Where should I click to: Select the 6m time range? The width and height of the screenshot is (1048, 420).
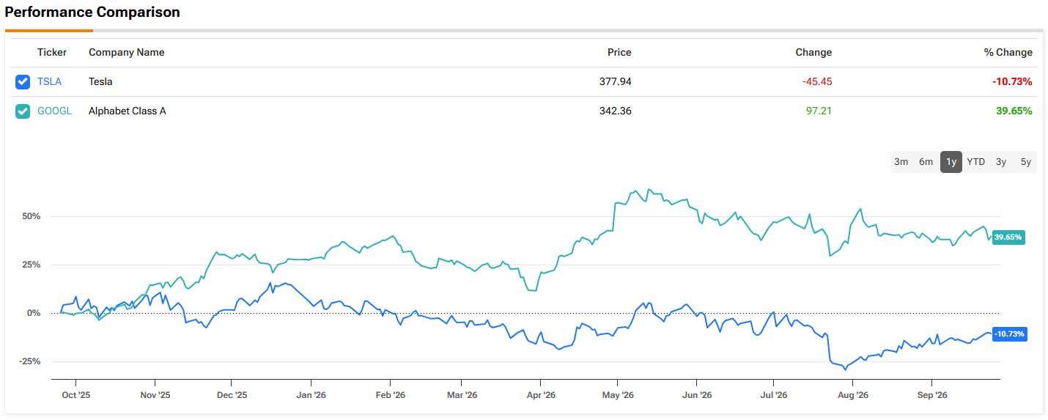(926, 162)
